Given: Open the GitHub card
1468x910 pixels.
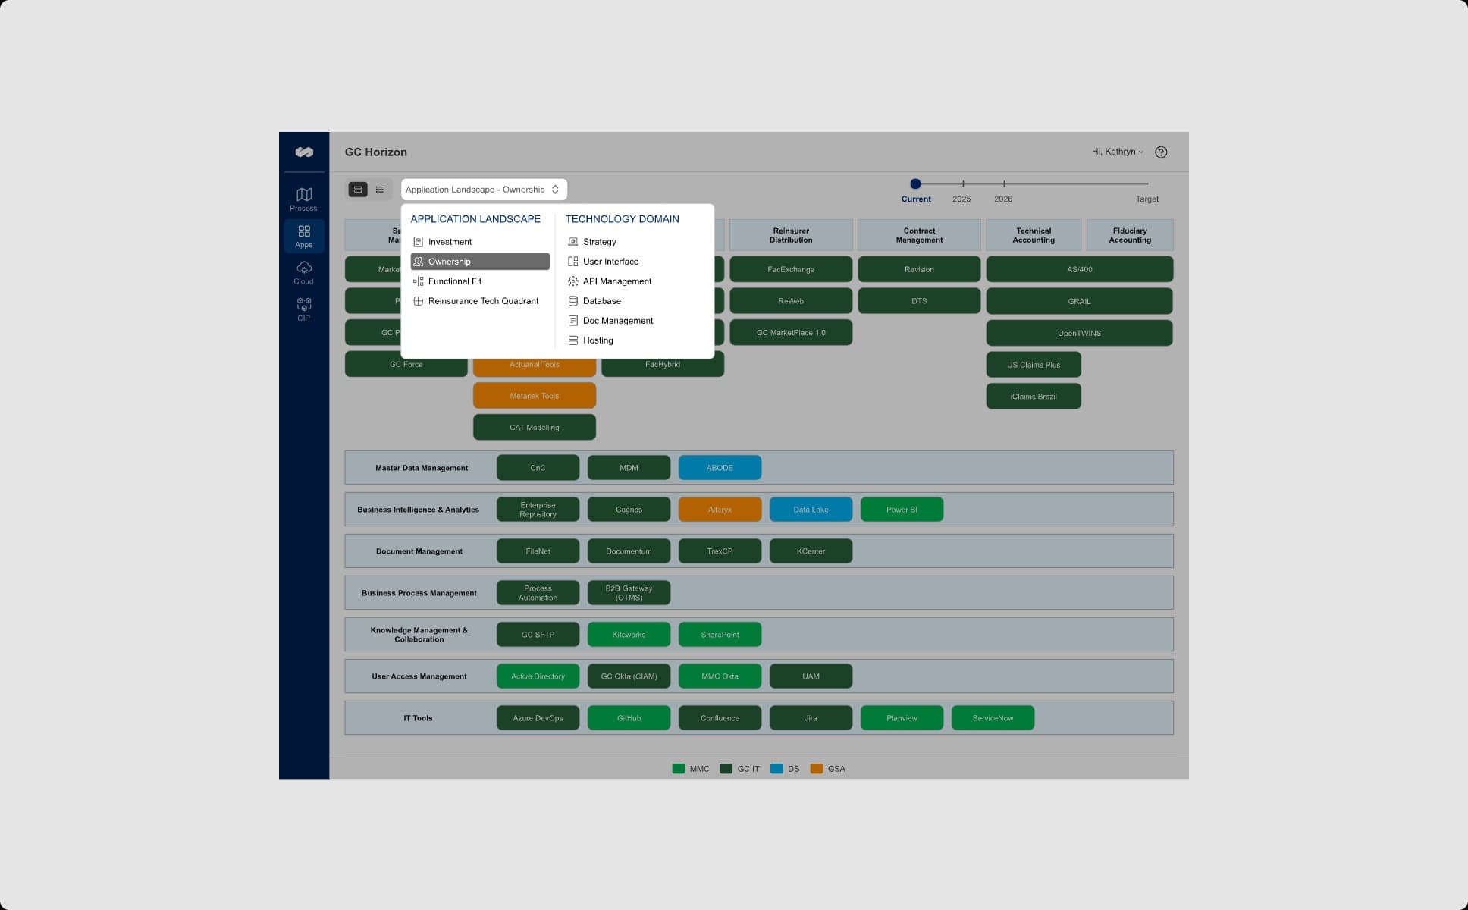Looking at the screenshot, I should [629, 718].
